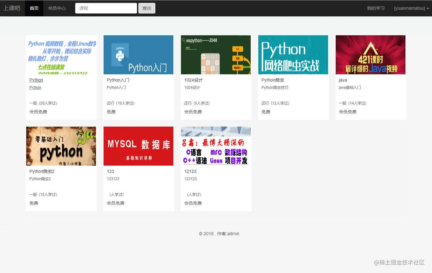Open the MYSQL 数据库 course thumbnail
Viewport: 432px width, 273px height.
(138, 146)
